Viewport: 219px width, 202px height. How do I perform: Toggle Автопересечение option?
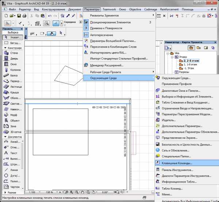click(119, 35)
